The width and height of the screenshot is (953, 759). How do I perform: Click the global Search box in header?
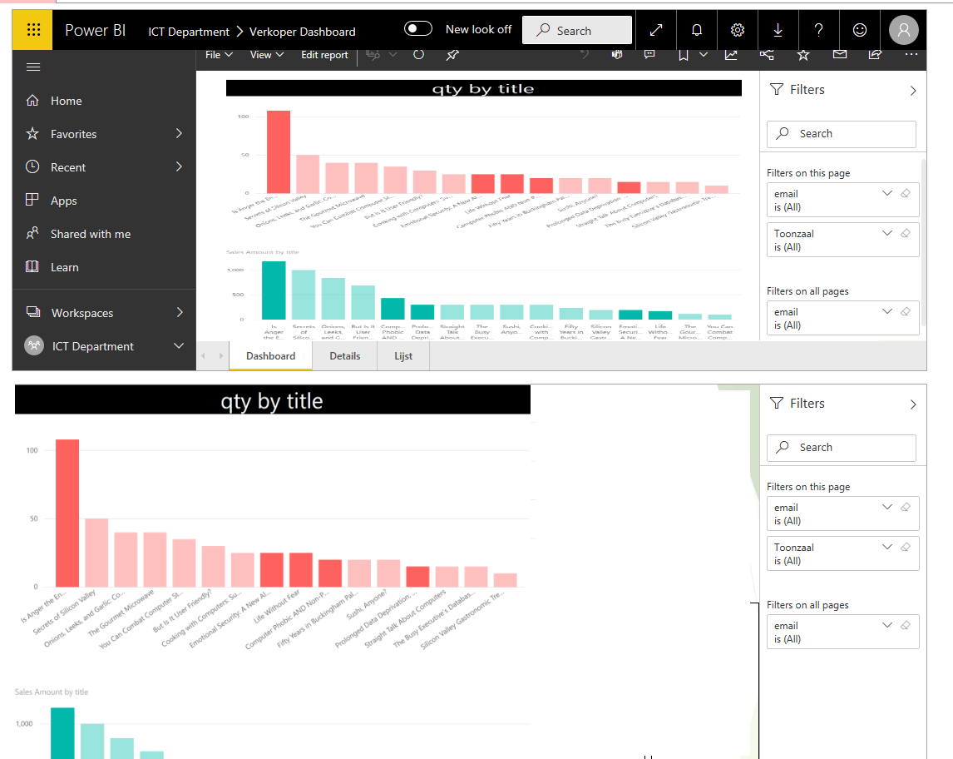click(x=577, y=31)
